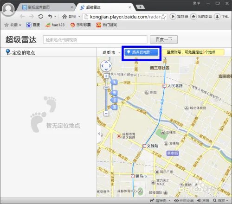
Task: Set zoom level to 省 province
Action: [114, 100]
